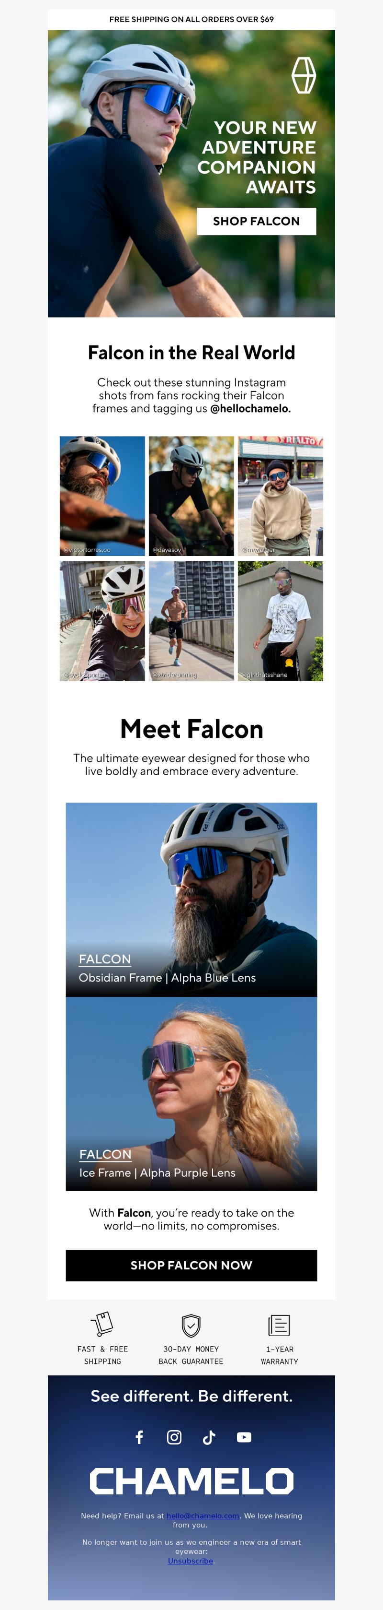The width and height of the screenshot is (383, 1610).
Task: Click the SHOP FALCON NOW black button
Action: (191, 1265)
